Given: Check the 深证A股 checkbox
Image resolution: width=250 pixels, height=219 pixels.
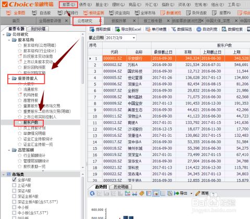Looking at the screenshot, I should (14, 191).
